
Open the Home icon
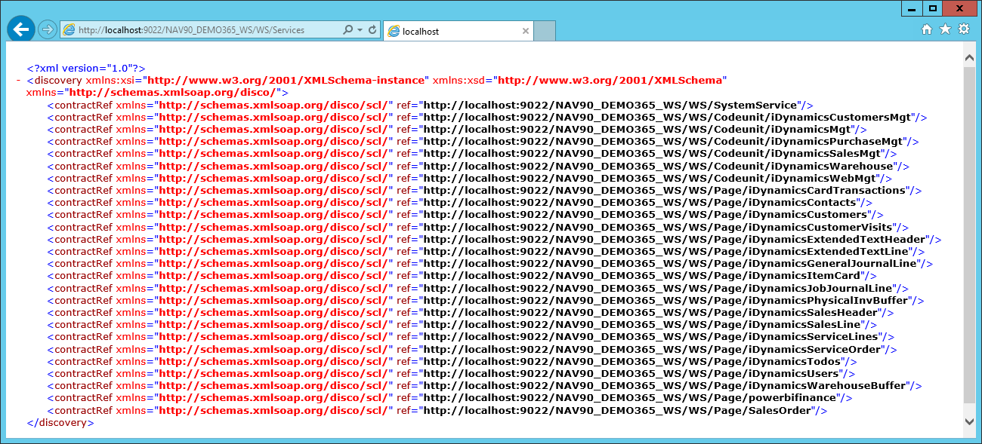(x=927, y=29)
